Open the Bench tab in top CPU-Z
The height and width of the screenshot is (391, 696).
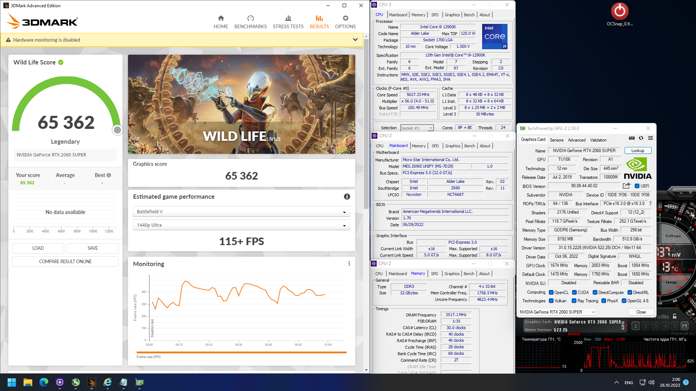pos(469,15)
